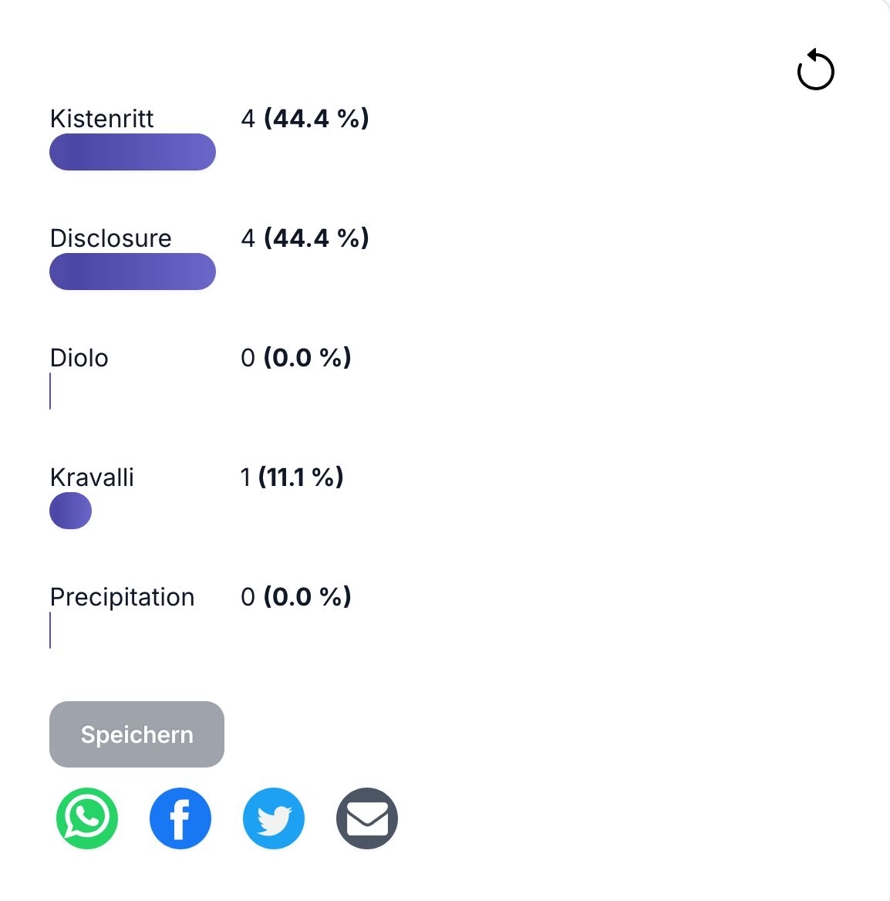Click Disclosure's 4 (44.4 %) vote count
Viewport: 890px width, 901px height.
coord(305,238)
